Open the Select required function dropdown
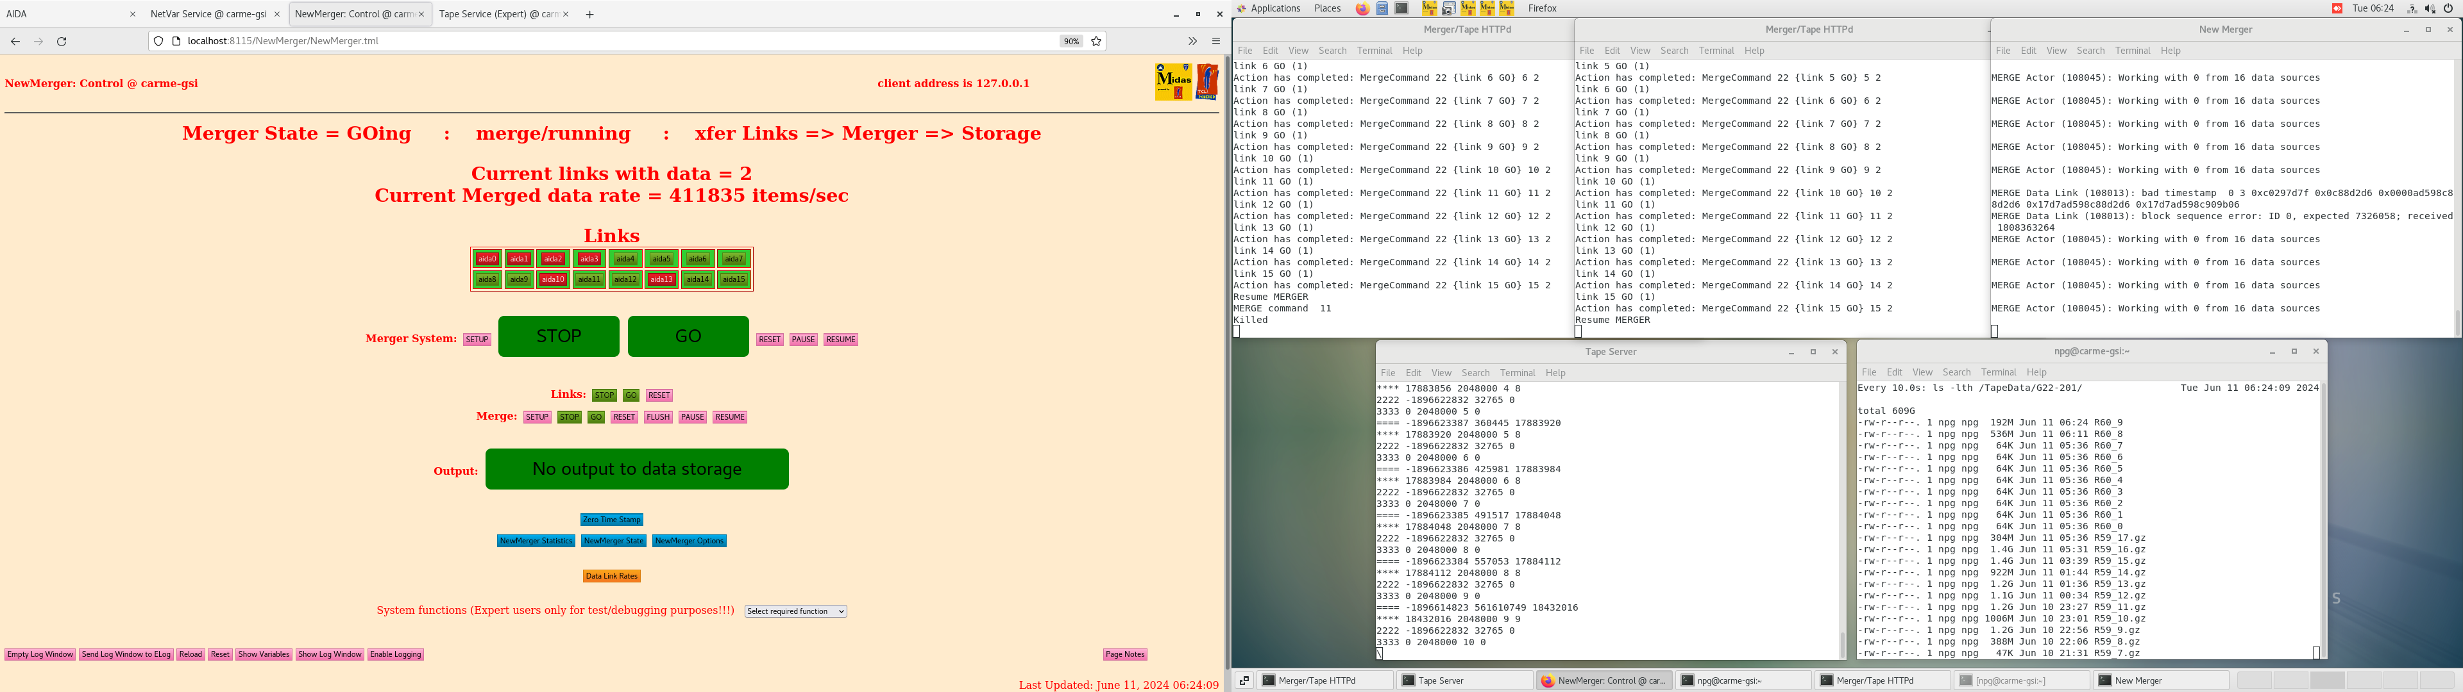 tap(795, 612)
